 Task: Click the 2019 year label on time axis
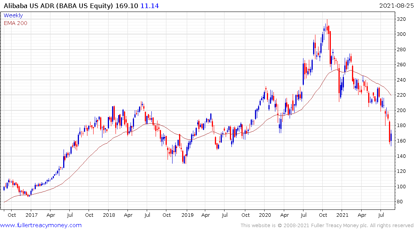click(x=188, y=215)
